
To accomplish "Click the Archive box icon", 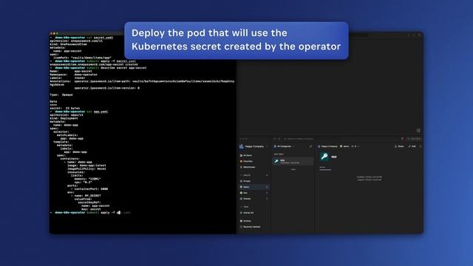I will [x=241, y=221].
